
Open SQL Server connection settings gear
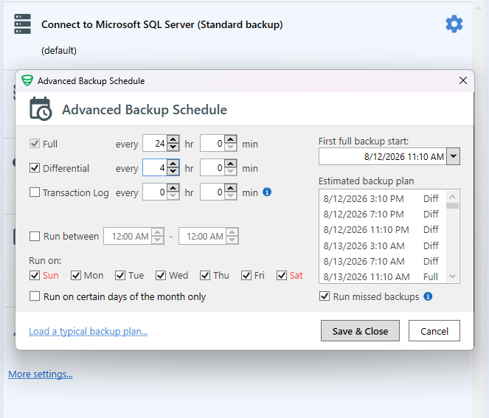point(454,24)
